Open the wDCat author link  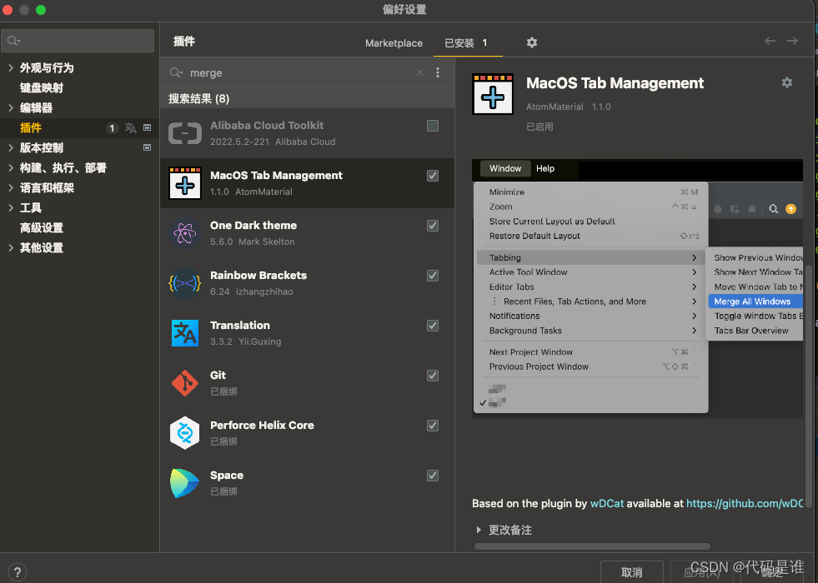607,503
